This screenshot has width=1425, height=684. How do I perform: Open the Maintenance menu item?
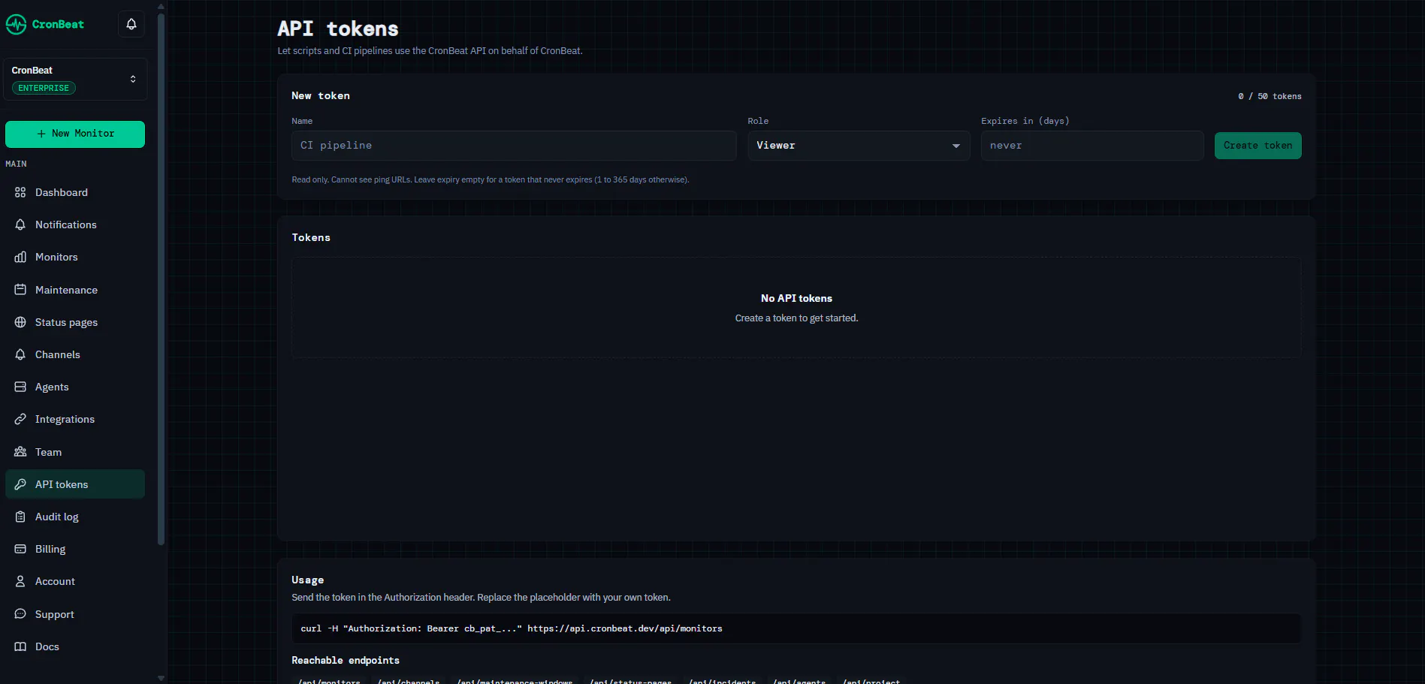tap(75, 290)
